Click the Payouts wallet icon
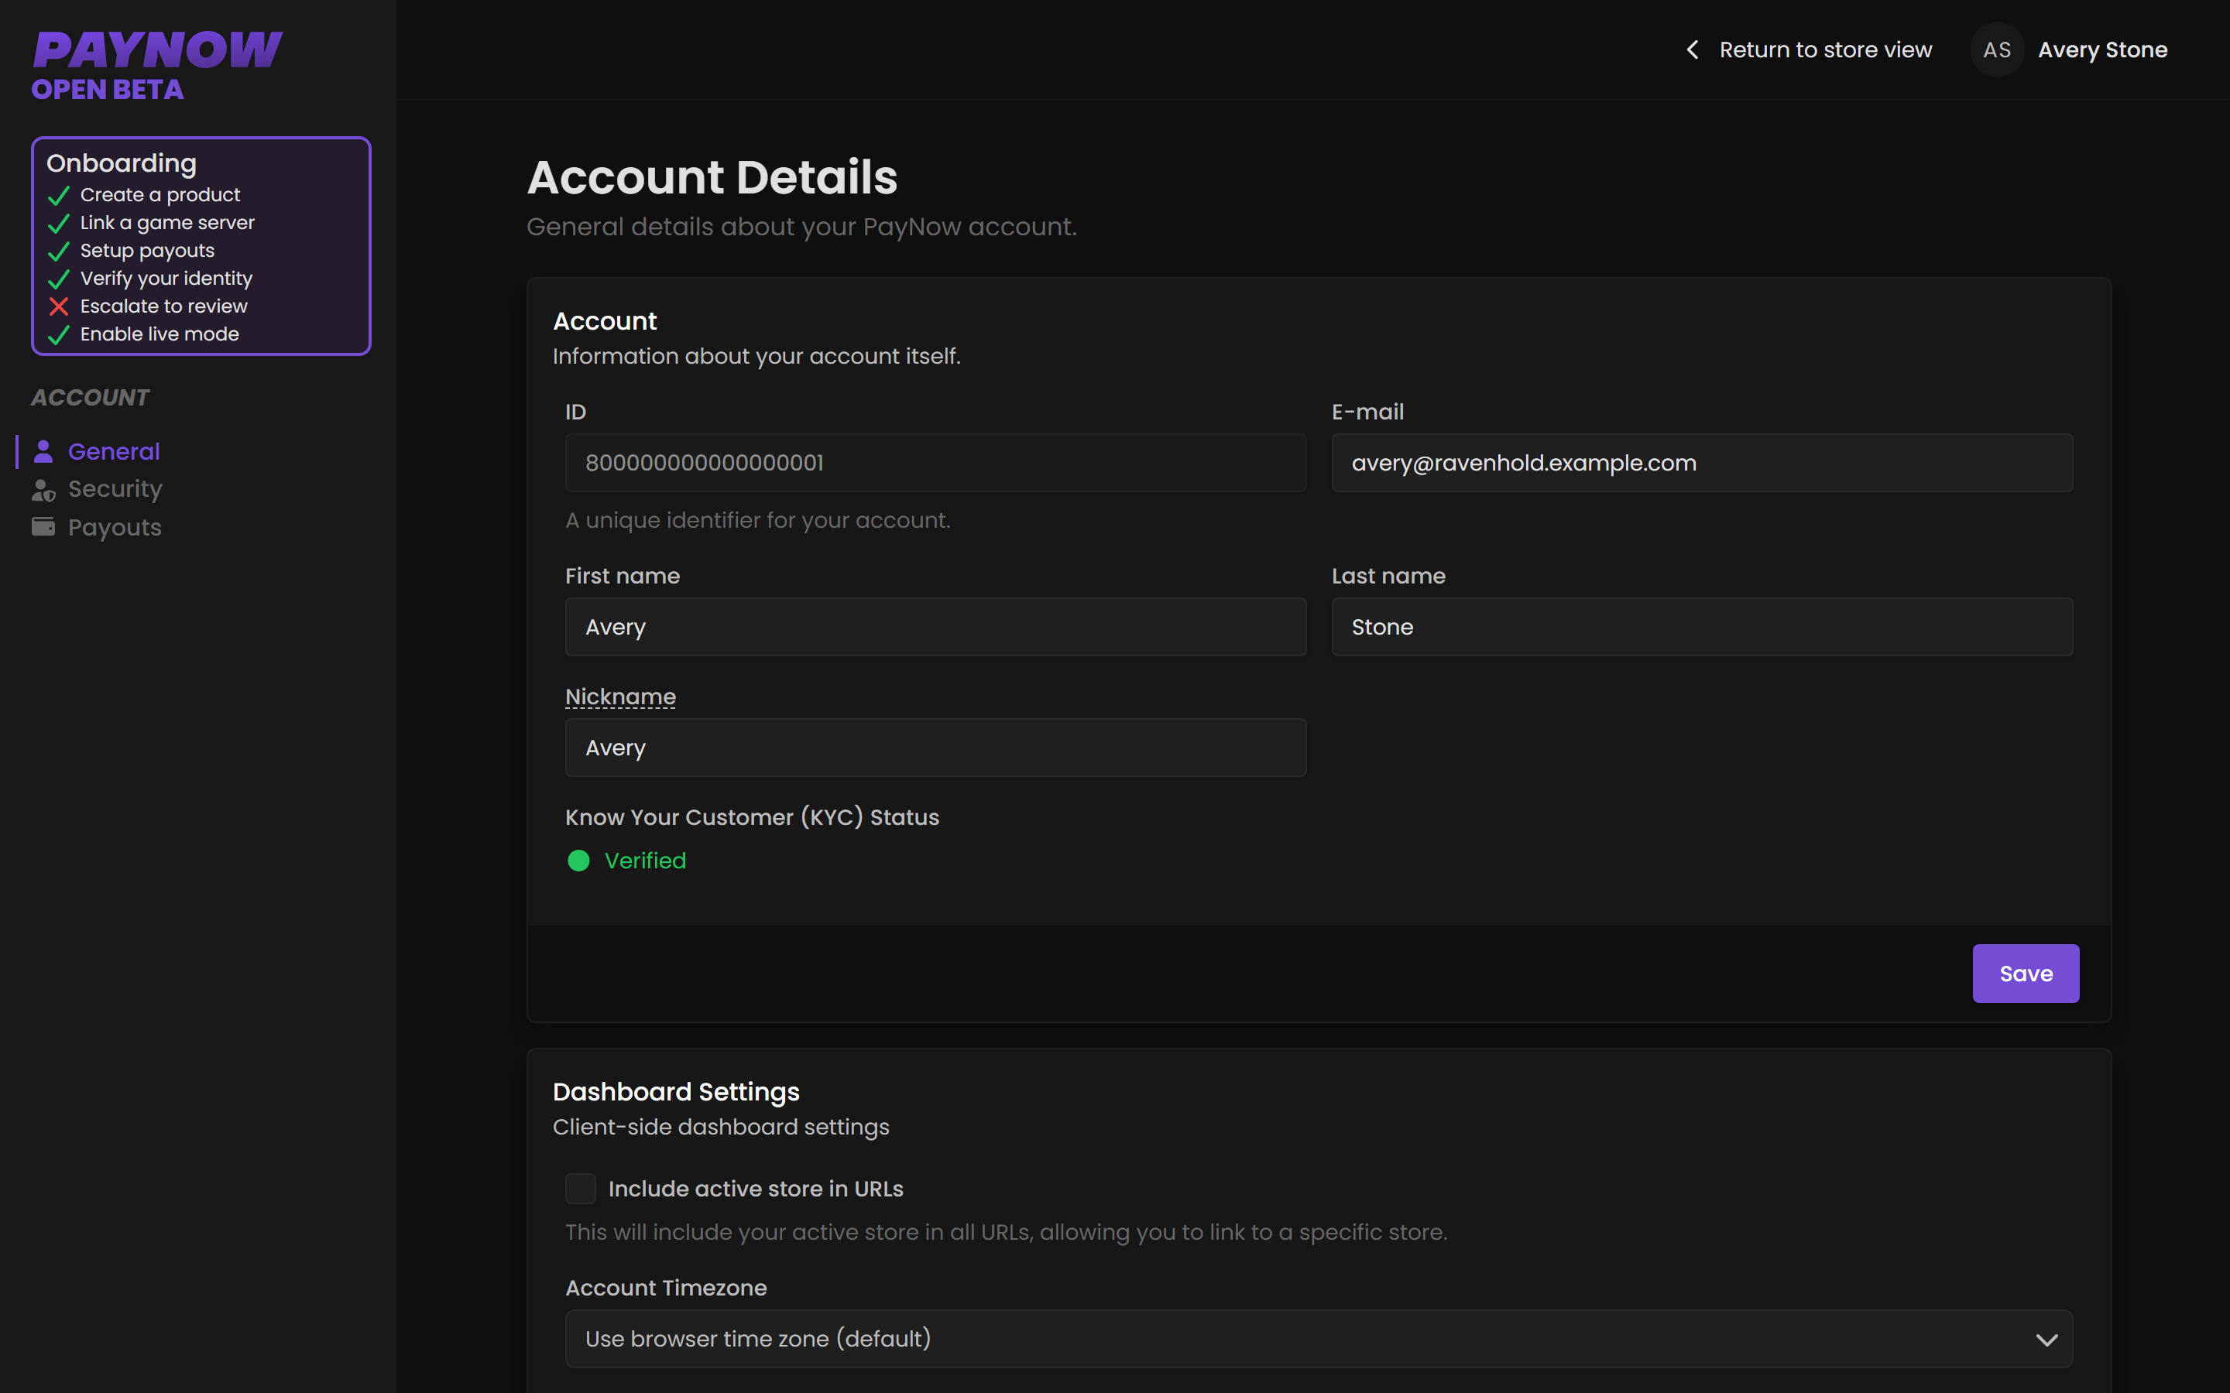 [43, 527]
